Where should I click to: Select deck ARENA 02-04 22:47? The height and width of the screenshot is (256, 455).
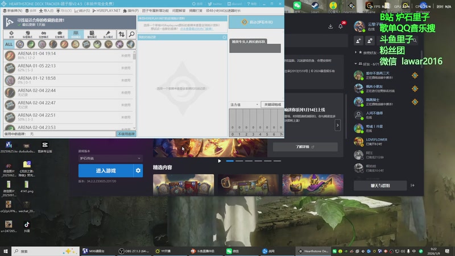[68, 105]
